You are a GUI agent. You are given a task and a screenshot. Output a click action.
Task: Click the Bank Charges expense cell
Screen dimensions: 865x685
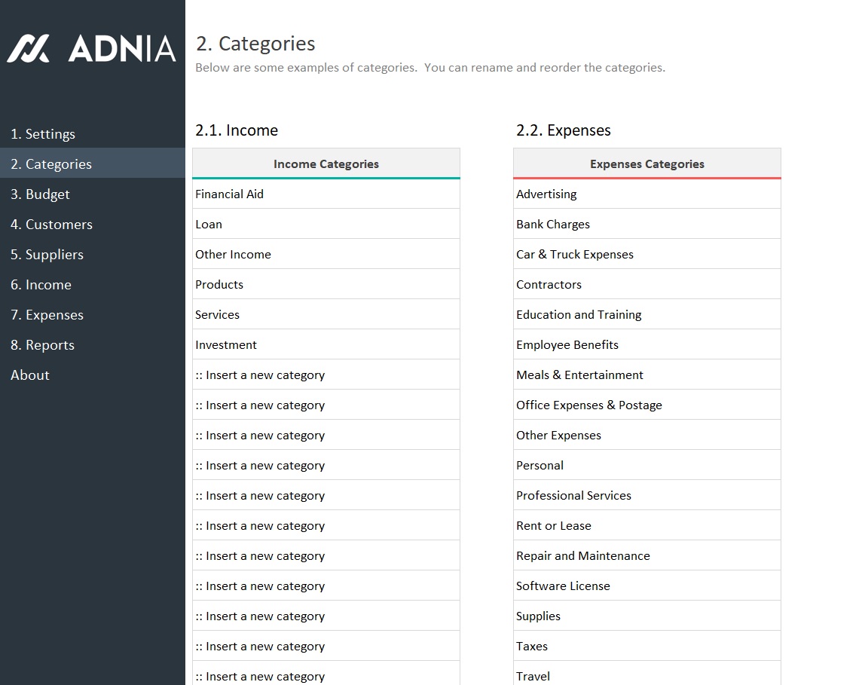647,224
